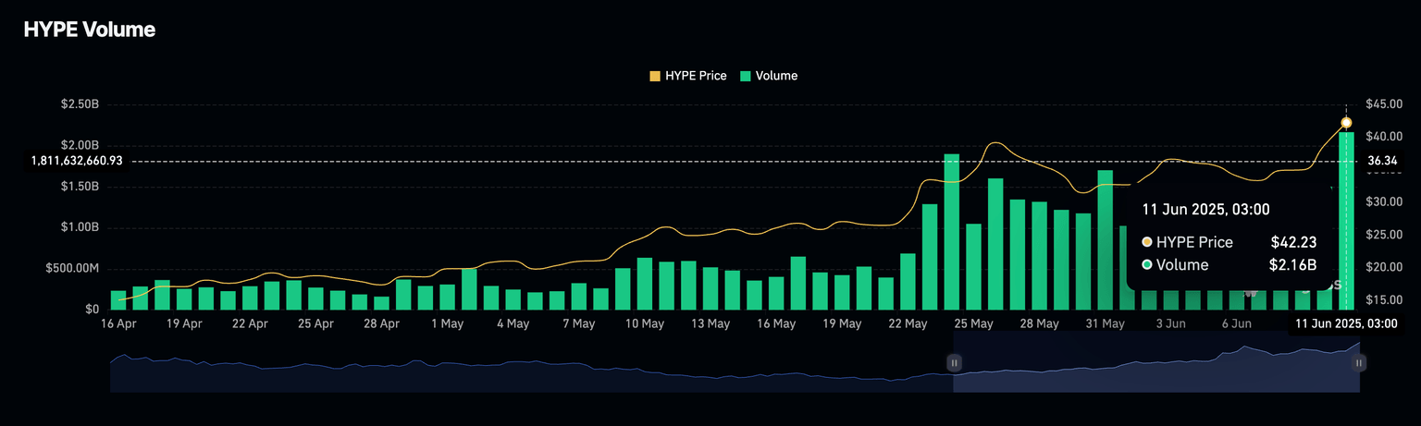
Task: Click the 25 May x-axis date label
Action: click(x=973, y=324)
